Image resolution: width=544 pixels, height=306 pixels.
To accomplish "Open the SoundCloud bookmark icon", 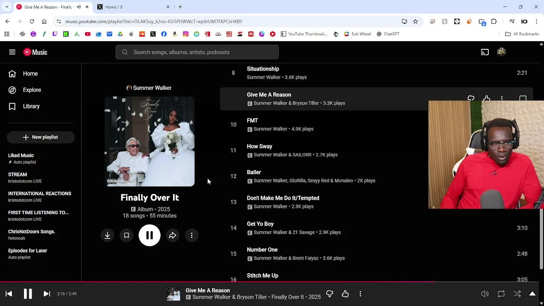I will click(142, 34).
